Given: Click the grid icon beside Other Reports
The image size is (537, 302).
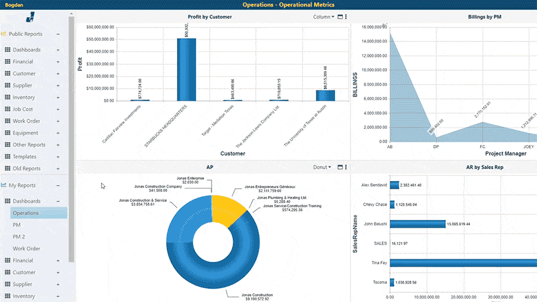Looking at the screenshot, I should [x=8, y=144].
